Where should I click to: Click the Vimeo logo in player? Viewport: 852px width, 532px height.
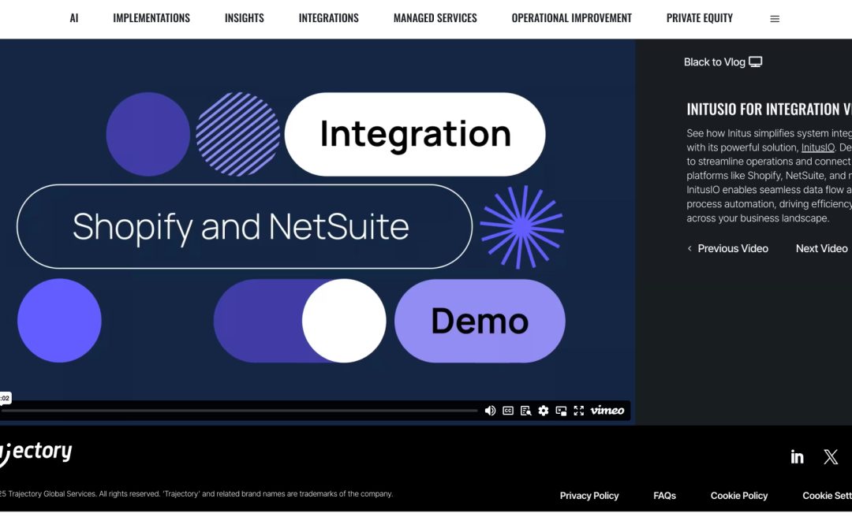pos(607,411)
